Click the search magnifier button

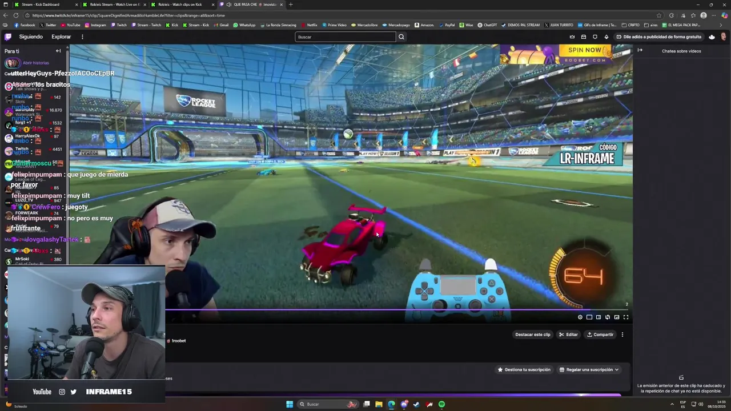tap(401, 37)
